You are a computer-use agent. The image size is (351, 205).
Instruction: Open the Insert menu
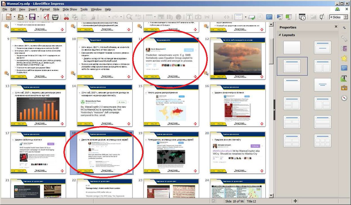point(33,9)
